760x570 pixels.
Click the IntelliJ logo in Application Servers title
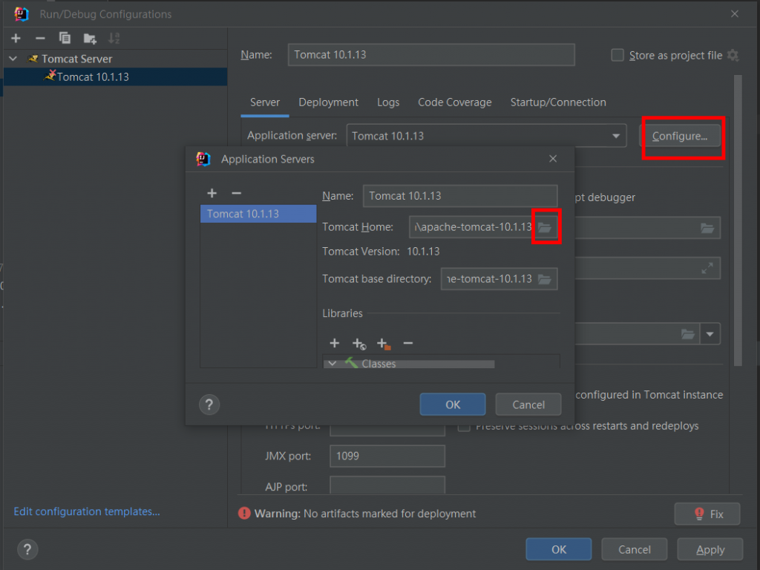[x=203, y=159]
